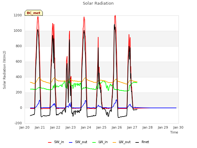Click the -200 y-axis tick label
Viewport: 197px width, 148px height.
[x=18, y=123]
